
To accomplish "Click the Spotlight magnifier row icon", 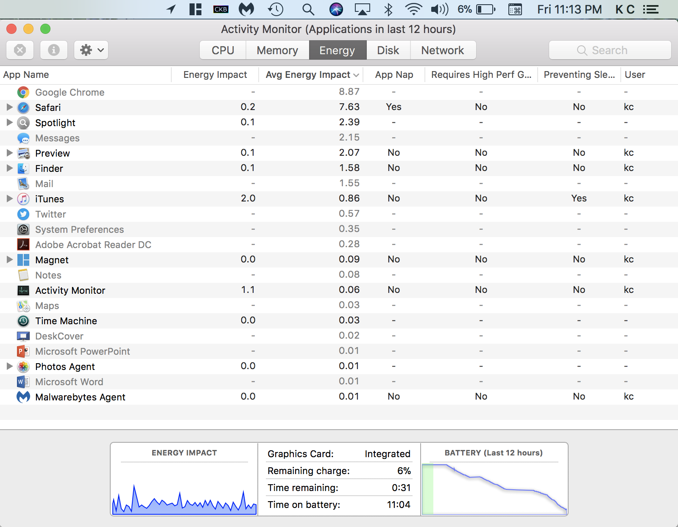I will (x=23, y=123).
